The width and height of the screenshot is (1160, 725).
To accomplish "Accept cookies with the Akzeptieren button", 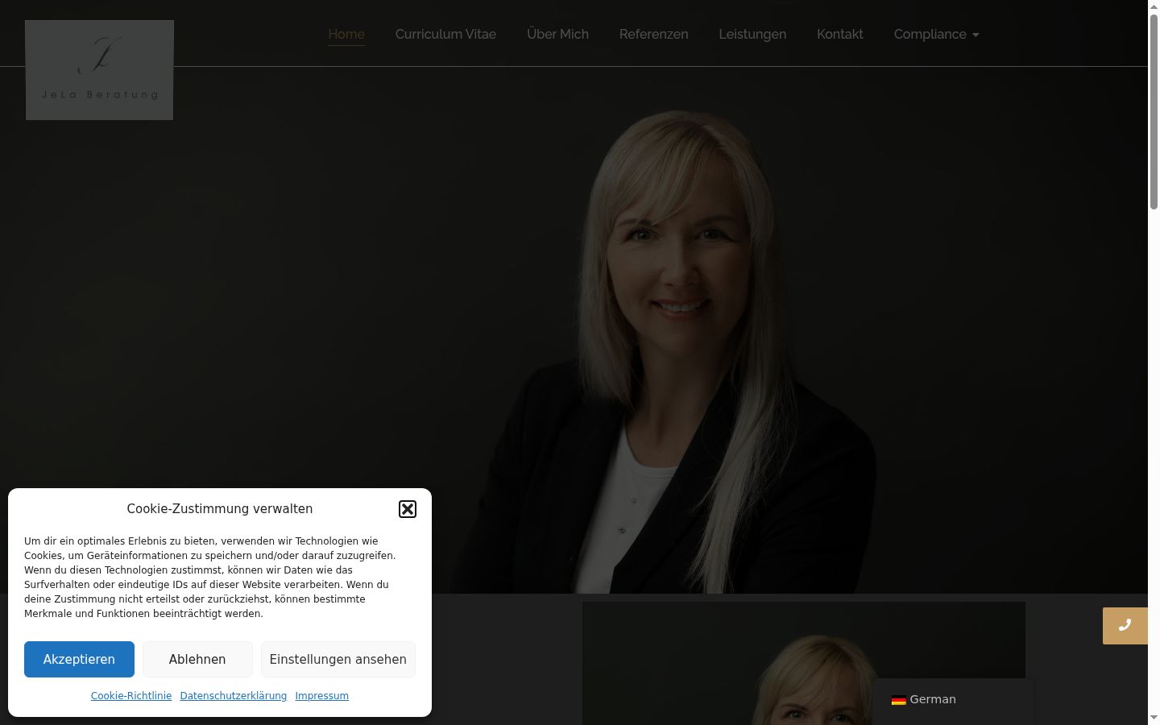I will pos(79,659).
